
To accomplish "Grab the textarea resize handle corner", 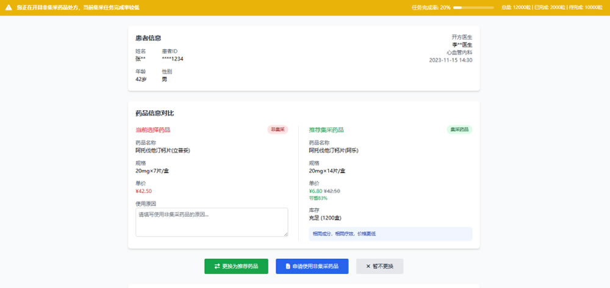I will (286, 234).
